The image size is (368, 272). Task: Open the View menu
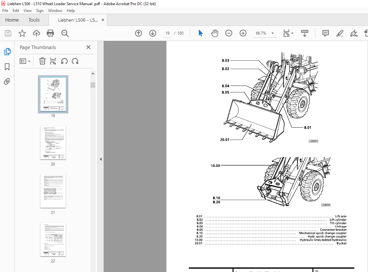(27, 11)
